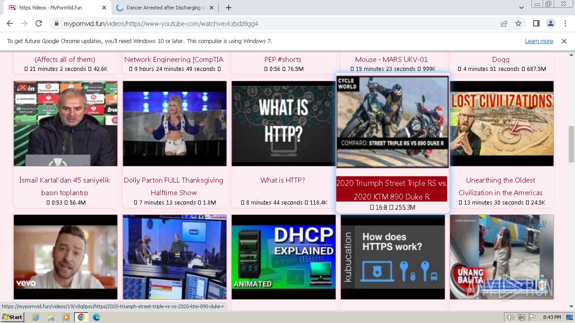Open Dolly Parton halftime show thumbnail
This screenshot has width=575, height=323.
(x=175, y=123)
